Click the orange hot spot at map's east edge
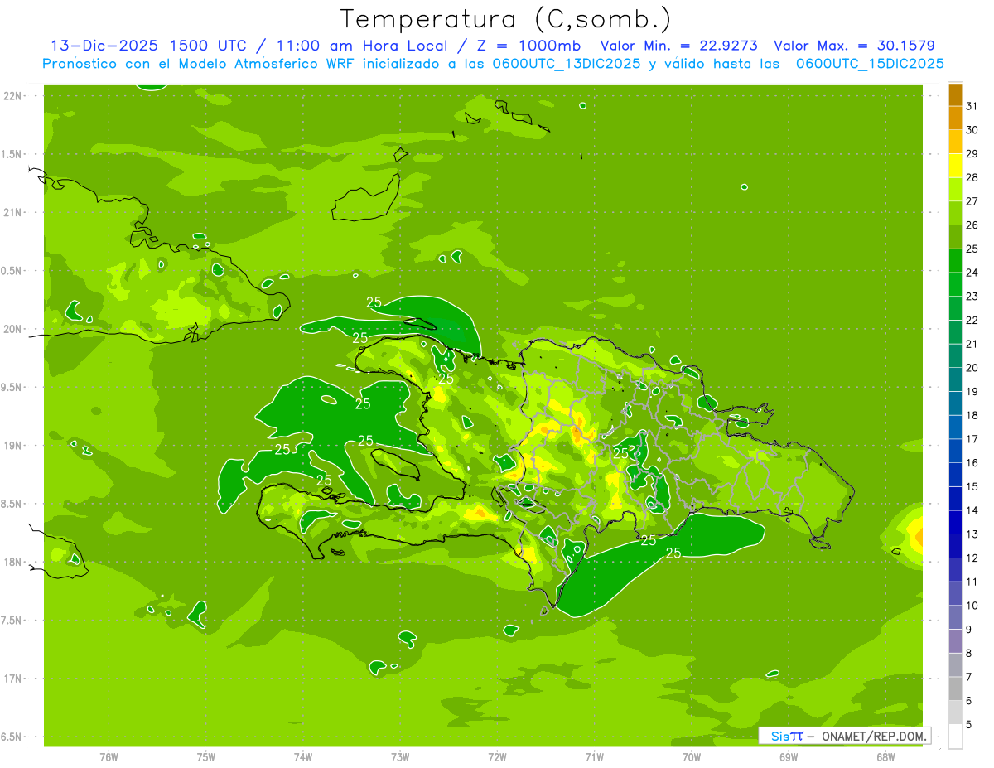The image size is (994, 768). 914,530
